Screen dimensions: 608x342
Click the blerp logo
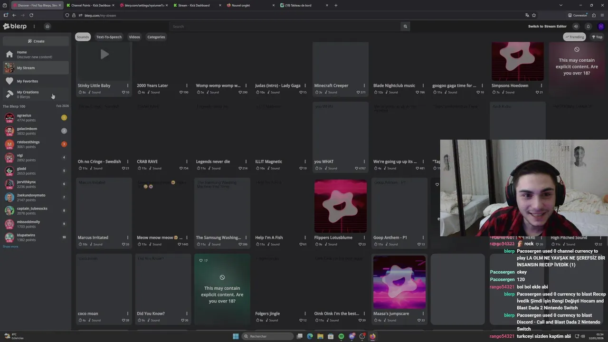point(15,26)
